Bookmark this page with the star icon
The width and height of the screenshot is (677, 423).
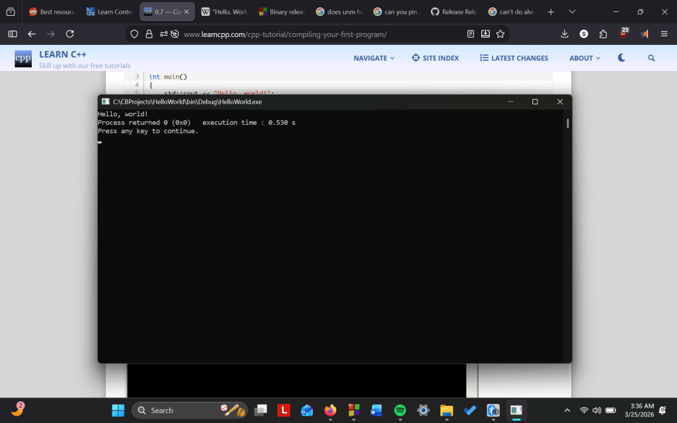click(500, 34)
